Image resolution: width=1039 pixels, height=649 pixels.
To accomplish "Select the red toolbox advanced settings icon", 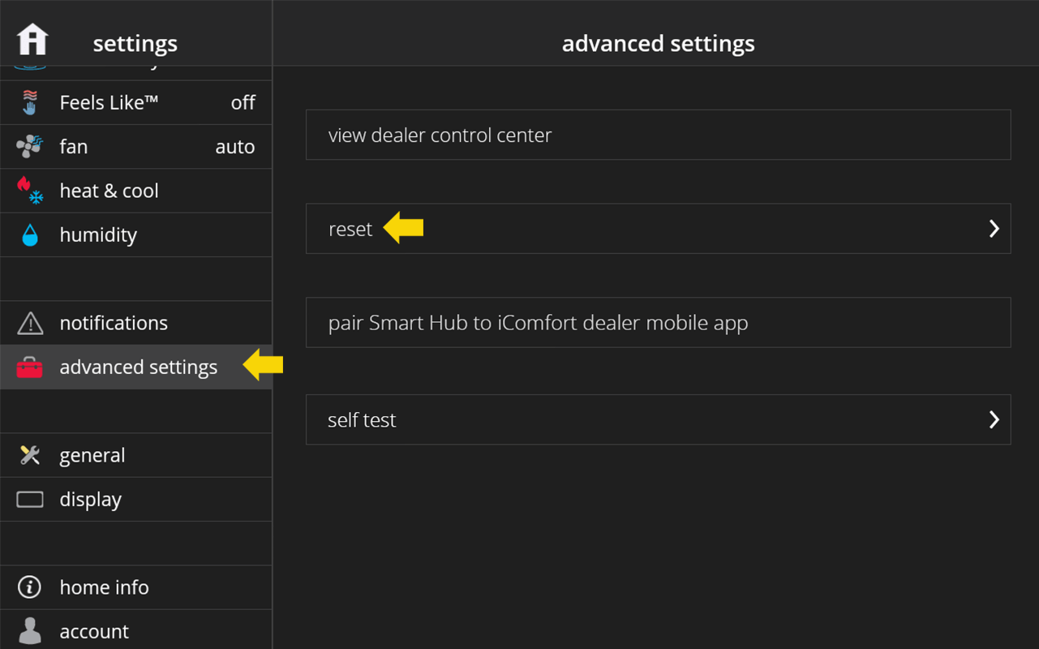I will click(30, 367).
